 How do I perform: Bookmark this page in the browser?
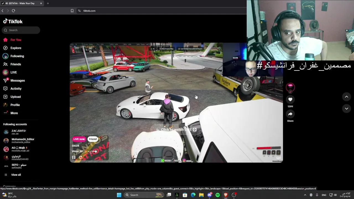click(72, 11)
